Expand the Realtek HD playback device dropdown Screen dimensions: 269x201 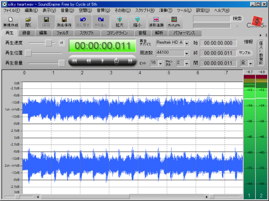(187, 43)
